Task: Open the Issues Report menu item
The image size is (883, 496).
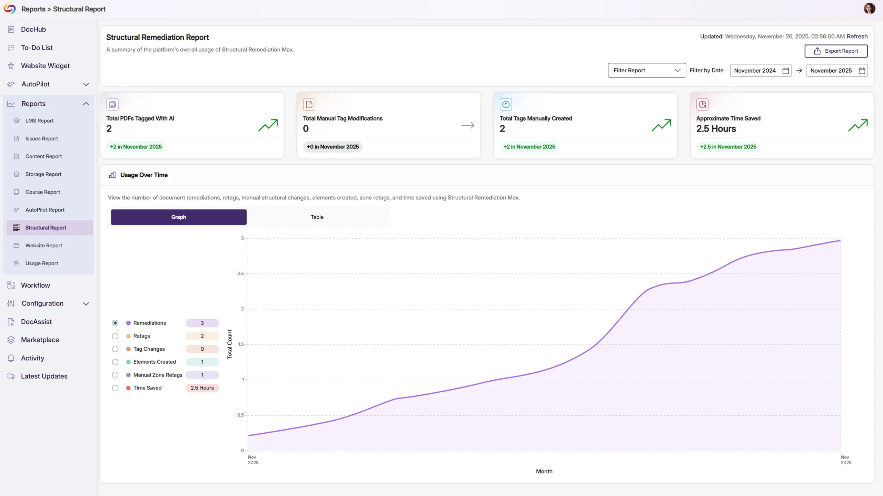Action: (41, 138)
